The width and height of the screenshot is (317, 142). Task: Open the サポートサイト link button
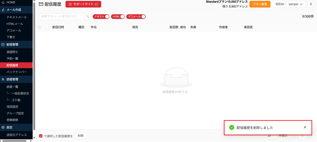pyautogui.click(x=83, y=4)
